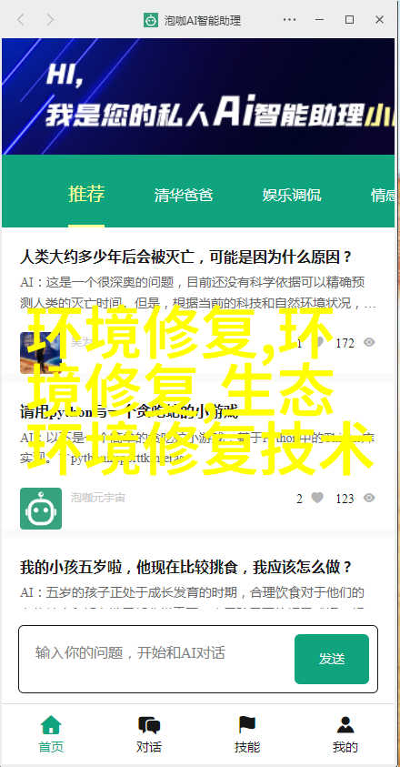Screen dimensions: 400x767
Task: Open question 我的小孩五岁啦 about picky eating
Action: (185, 568)
